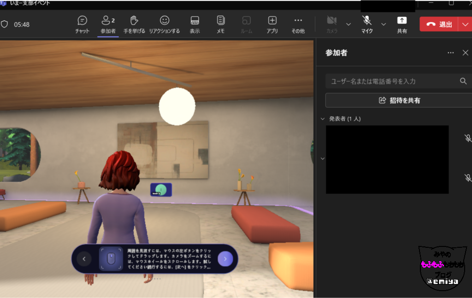Open the チャット chat panel
The image size is (472, 298).
pyautogui.click(x=83, y=24)
